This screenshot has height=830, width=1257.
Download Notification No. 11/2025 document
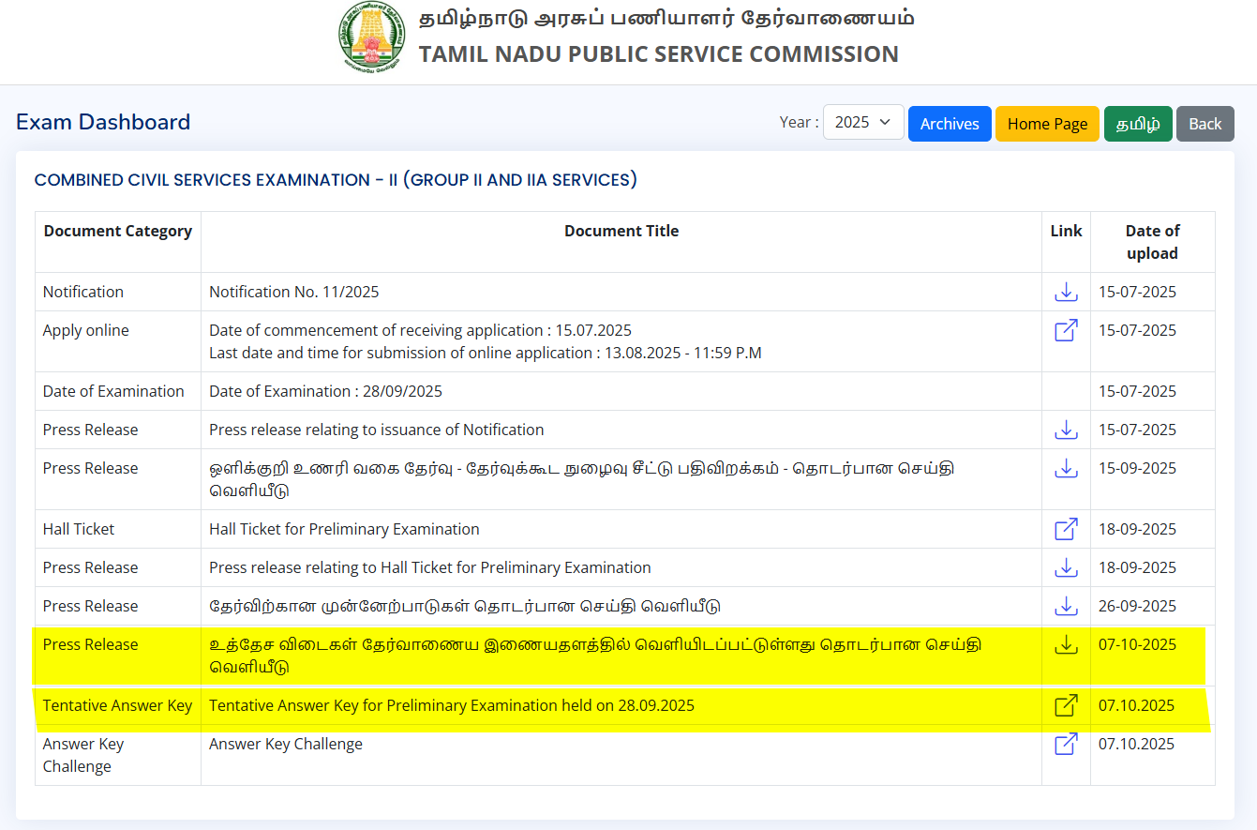click(x=1066, y=292)
